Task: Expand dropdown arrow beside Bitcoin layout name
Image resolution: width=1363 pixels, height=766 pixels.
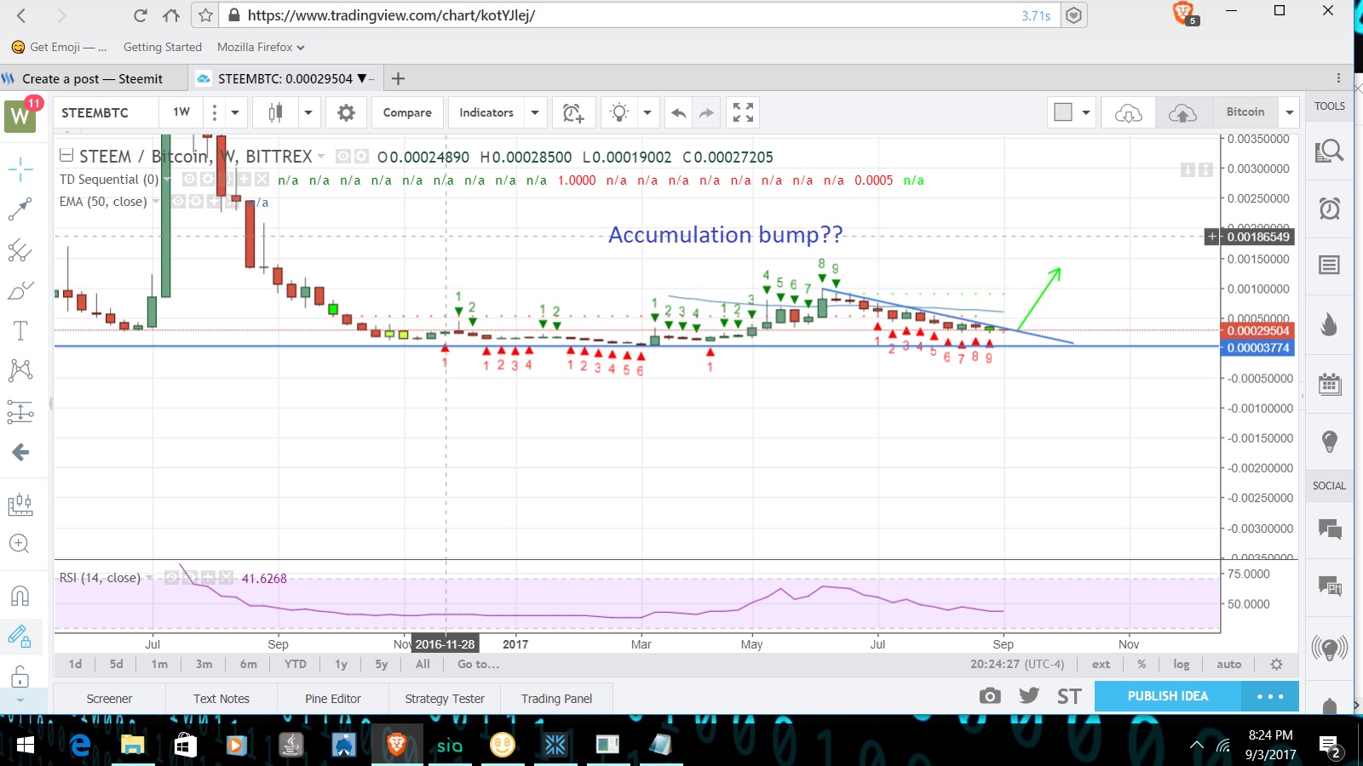Action: tap(1289, 112)
